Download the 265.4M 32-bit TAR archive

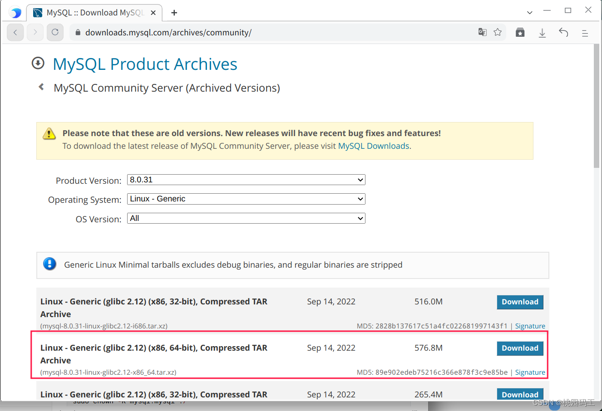(520, 394)
